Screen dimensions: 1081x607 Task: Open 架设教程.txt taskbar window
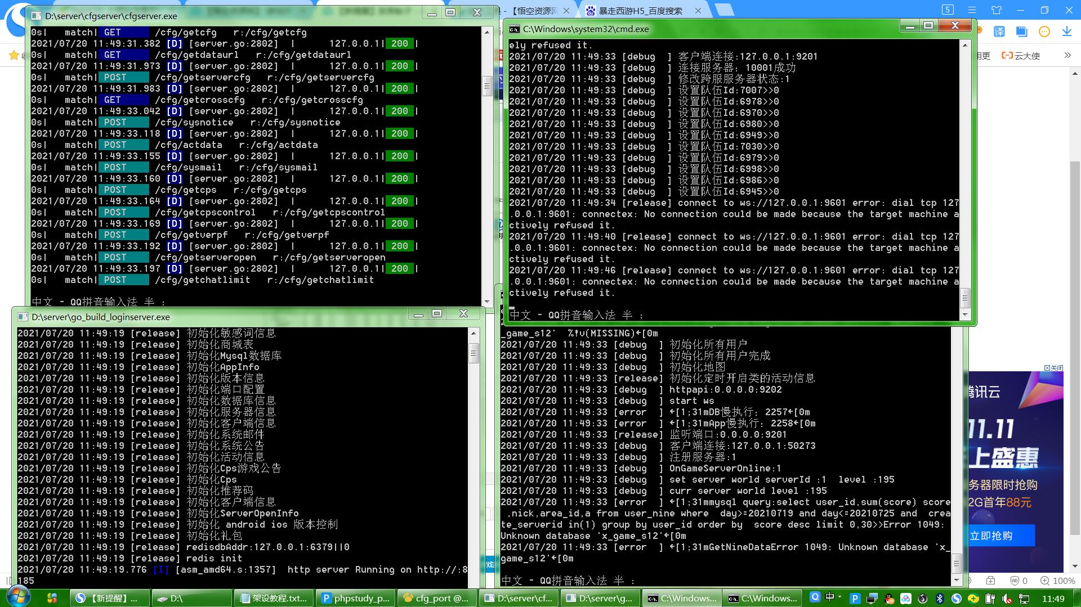click(x=273, y=598)
